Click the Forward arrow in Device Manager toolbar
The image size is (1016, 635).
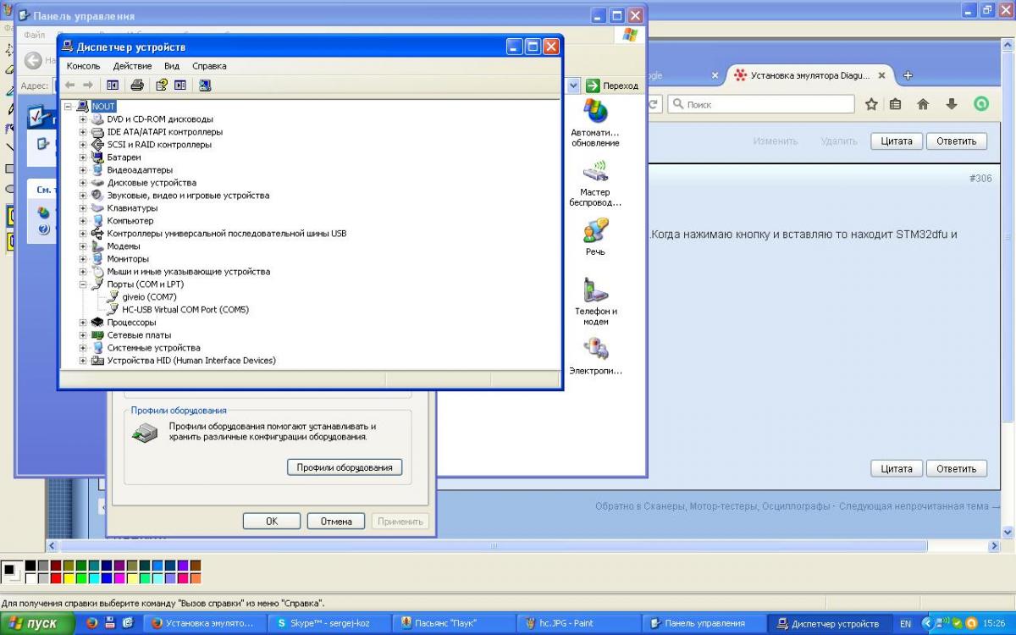pyautogui.click(x=88, y=85)
